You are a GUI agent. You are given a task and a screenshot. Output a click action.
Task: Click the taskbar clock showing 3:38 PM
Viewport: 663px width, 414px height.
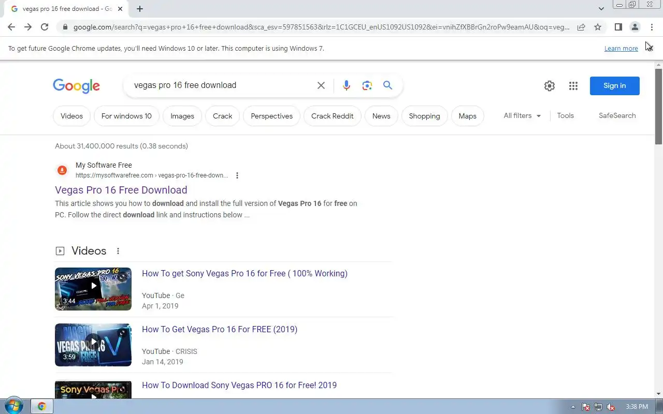pyautogui.click(x=637, y=407)
